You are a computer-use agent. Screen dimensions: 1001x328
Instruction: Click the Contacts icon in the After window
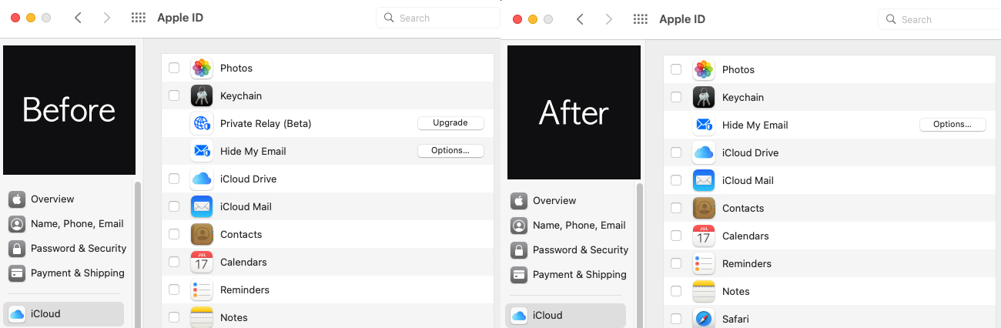click(x=704, y=208)
